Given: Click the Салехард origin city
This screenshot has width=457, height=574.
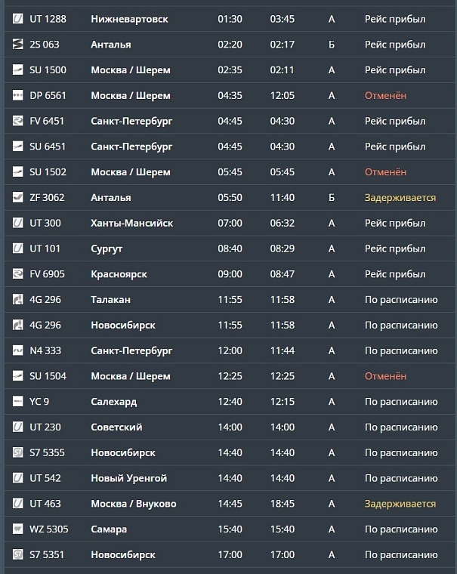Looking at the screenshot, I should pyautogui.click(x=114, y=402).
